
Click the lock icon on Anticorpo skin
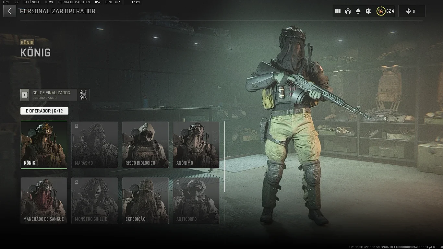coord(178,182)
